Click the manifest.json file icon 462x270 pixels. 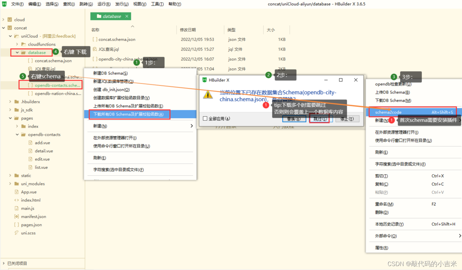pos(16,217)
